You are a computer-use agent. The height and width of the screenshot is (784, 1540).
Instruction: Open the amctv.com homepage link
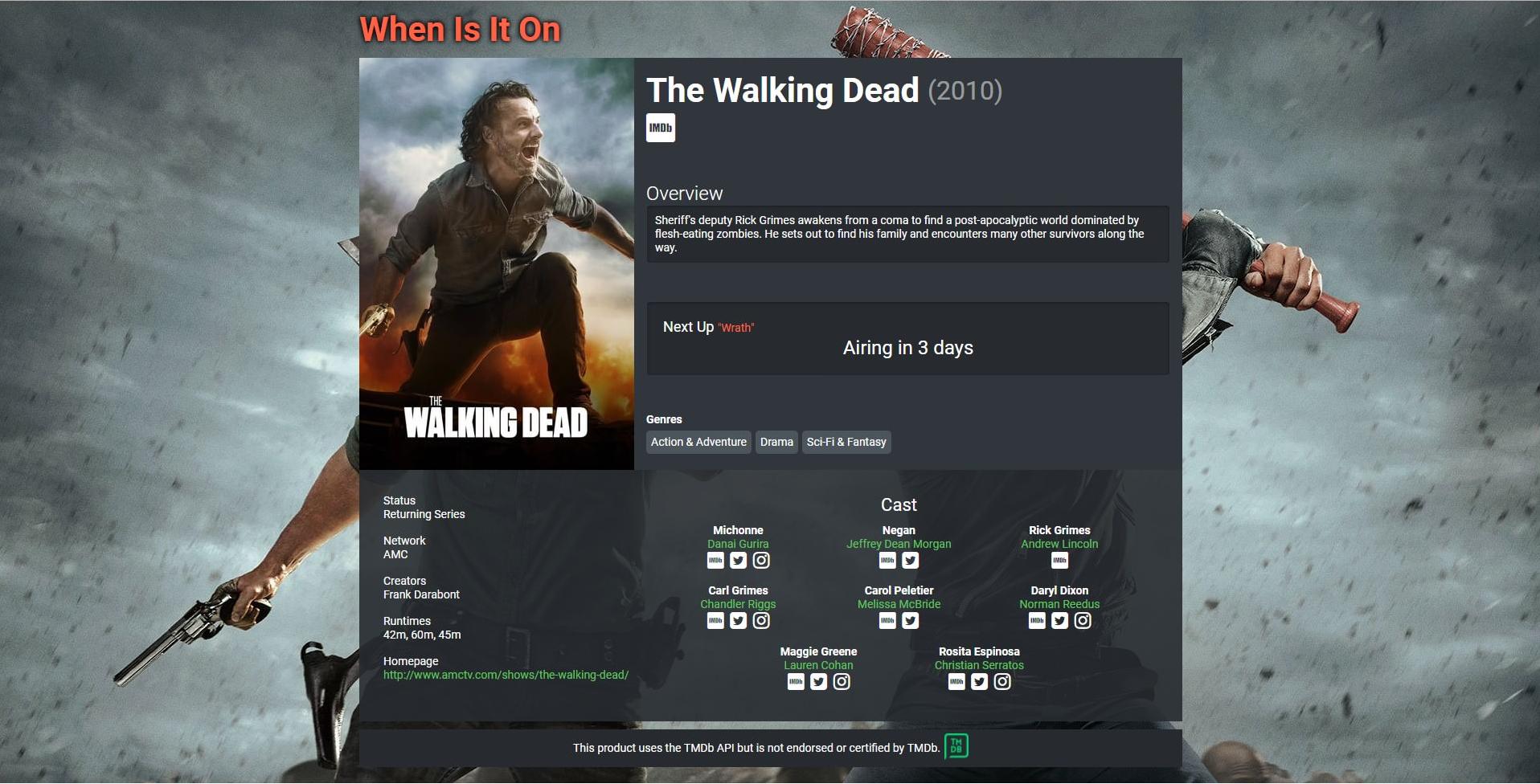pyautogui.click(x=506, y=675)
